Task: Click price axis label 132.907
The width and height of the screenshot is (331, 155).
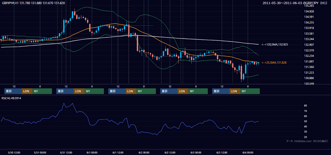Action: (309, 45)
